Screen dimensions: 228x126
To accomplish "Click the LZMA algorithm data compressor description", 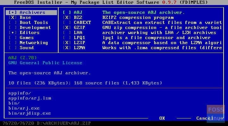I will pyautogui.click(x=162, y=43).
